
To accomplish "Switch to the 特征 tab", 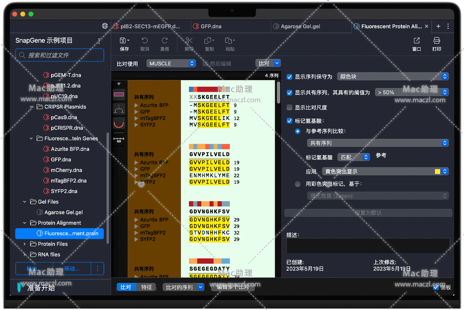I will [x=146, y=287].
